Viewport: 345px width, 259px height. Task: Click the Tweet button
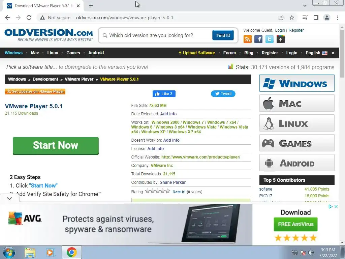(223, 94)
